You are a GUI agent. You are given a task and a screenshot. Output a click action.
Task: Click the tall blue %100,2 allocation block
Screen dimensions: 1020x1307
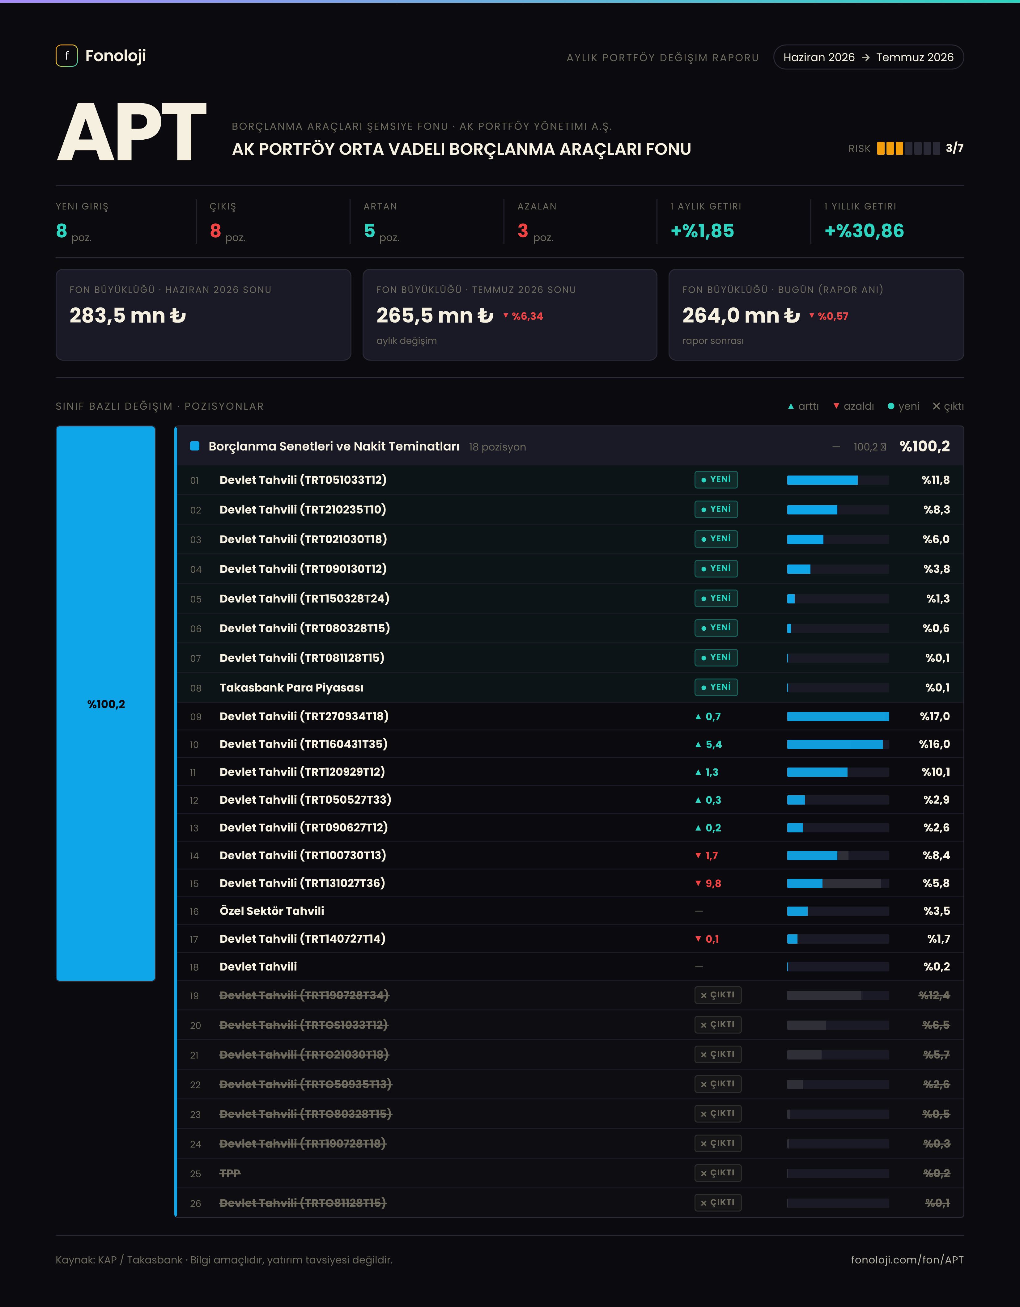pos(106,704)
